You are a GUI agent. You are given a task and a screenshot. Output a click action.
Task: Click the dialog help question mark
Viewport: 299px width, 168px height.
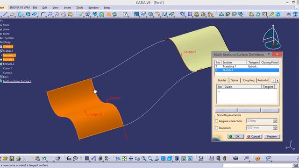pos(269,54)
